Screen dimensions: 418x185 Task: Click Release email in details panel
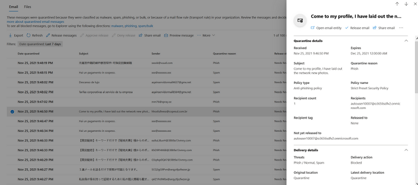coord(357,28)
